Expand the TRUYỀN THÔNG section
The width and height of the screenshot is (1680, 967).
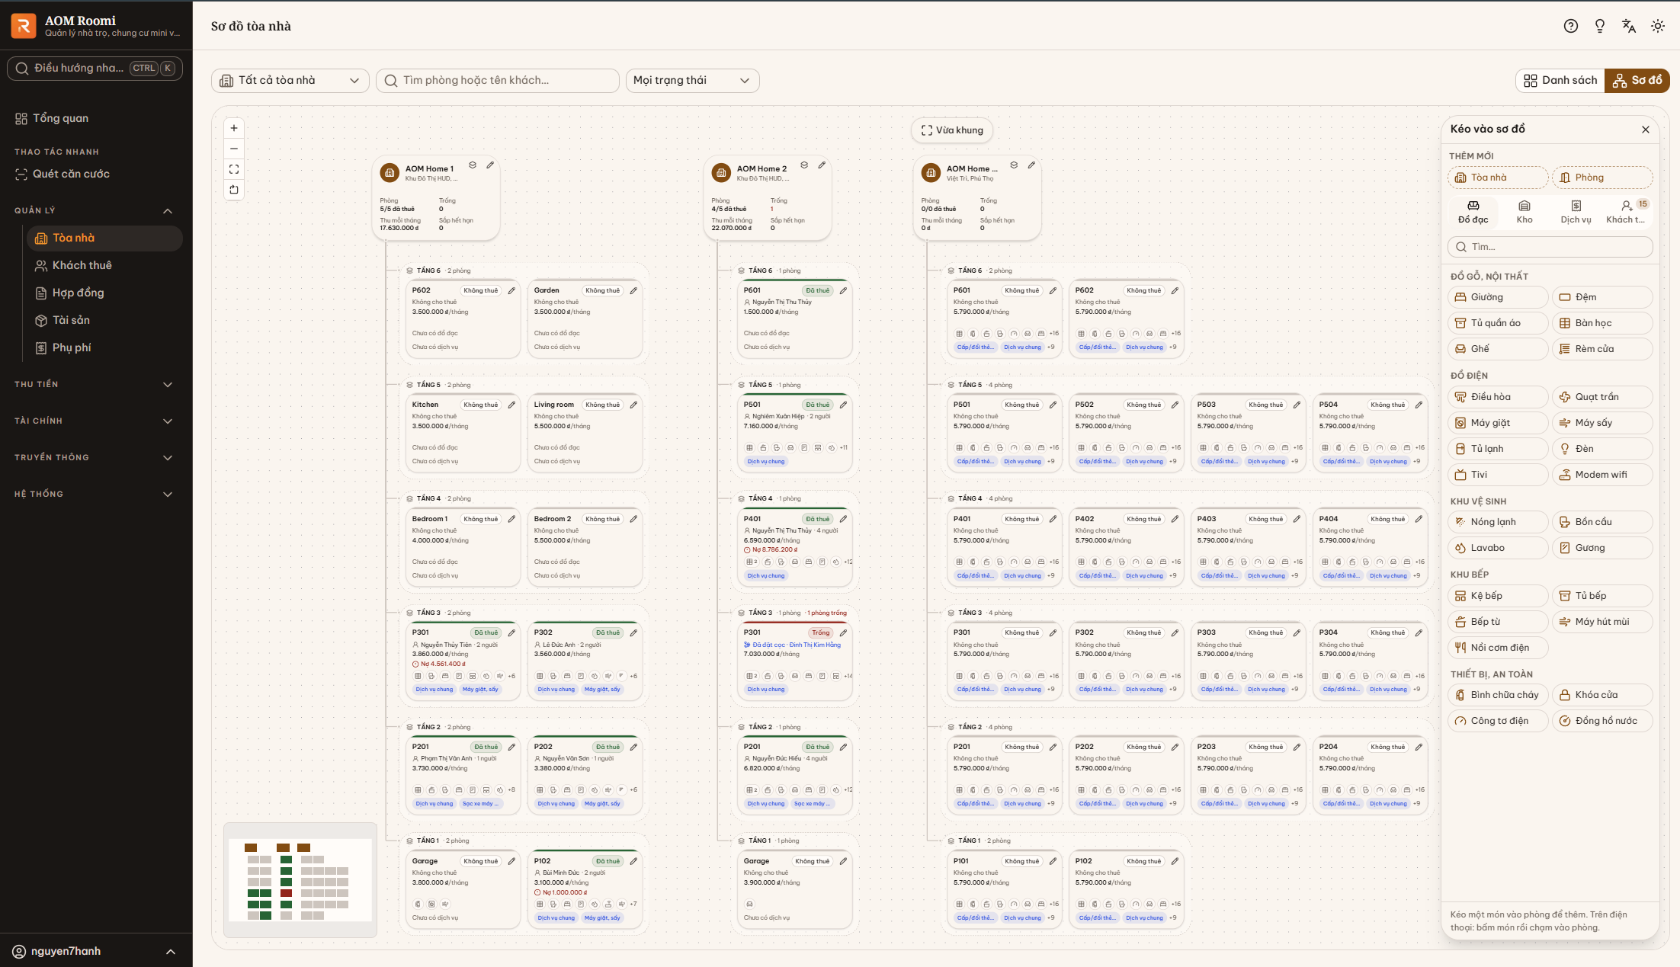[x=96, y=458]
